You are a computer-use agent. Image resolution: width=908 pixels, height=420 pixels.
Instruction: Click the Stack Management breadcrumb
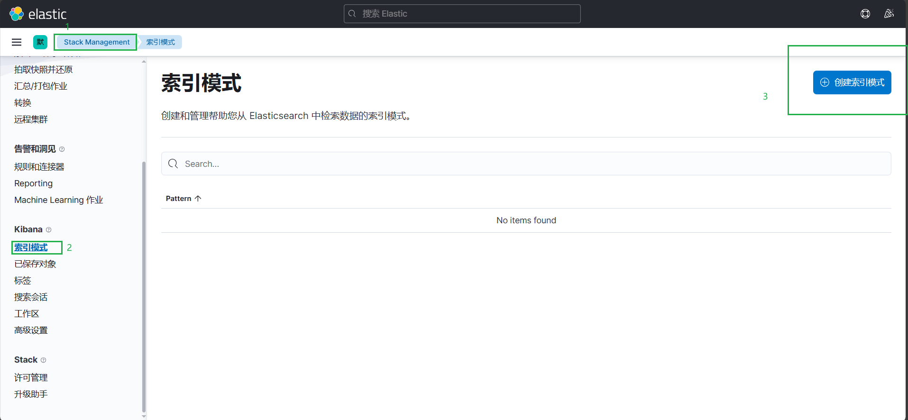(x=97, y=42)
